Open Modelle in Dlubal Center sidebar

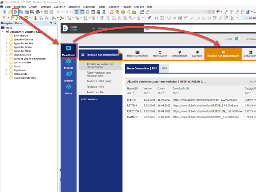(x=69, y=64)
